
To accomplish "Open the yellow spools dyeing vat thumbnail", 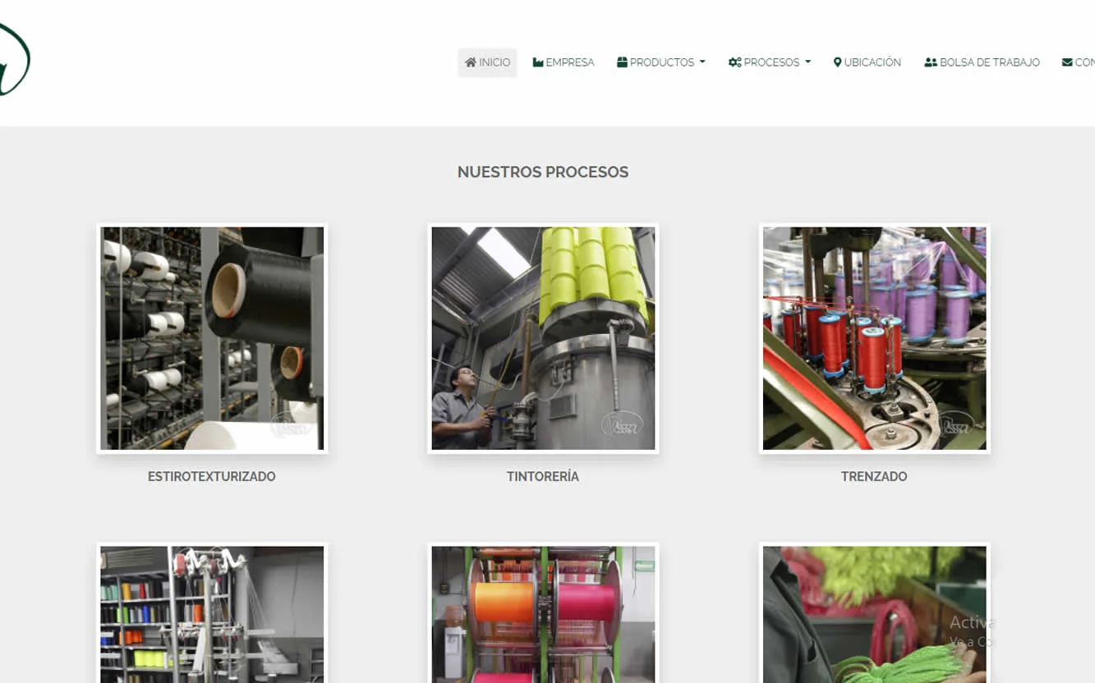I will 543,338.
